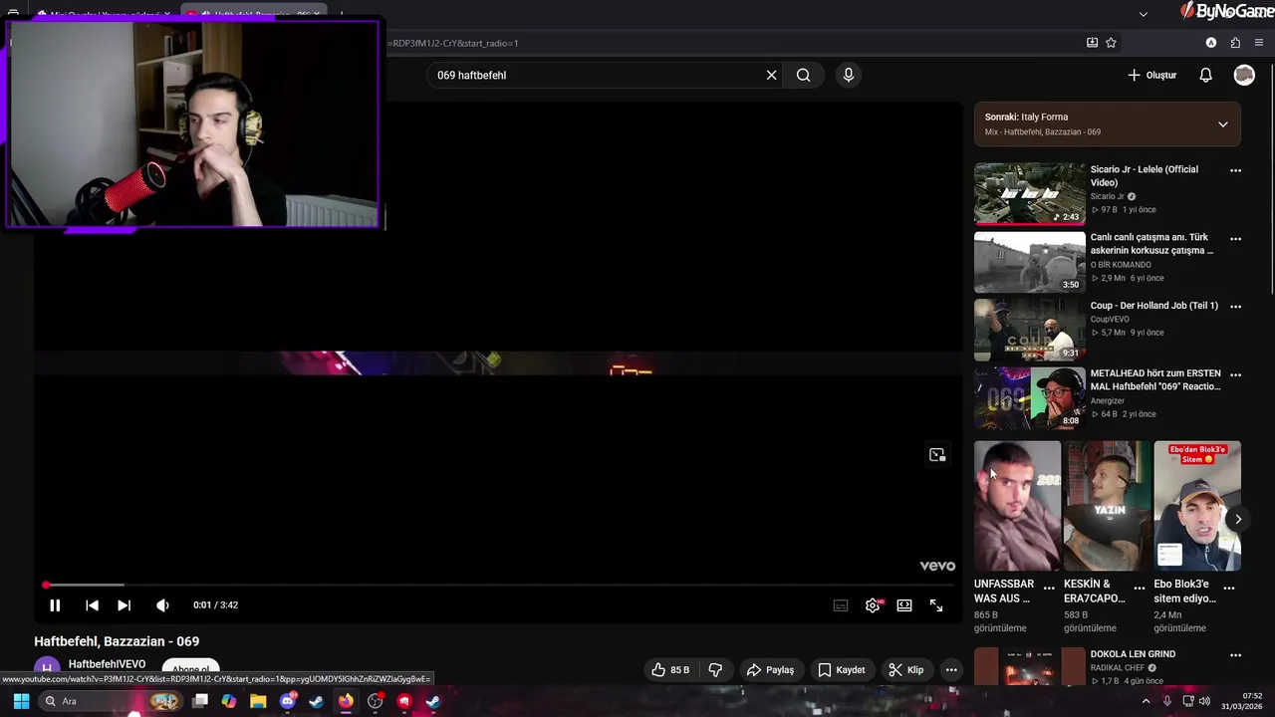List all tabs with chevron
1275x717 pixels.
[x=1144, y=14]
